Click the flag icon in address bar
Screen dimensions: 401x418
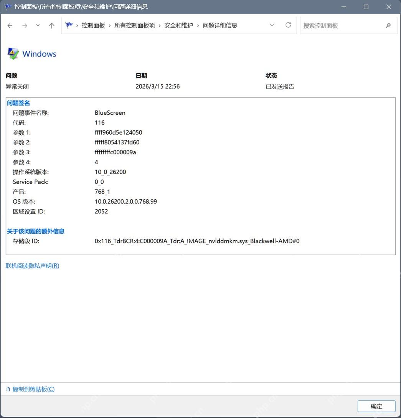(x=69, y=25)
